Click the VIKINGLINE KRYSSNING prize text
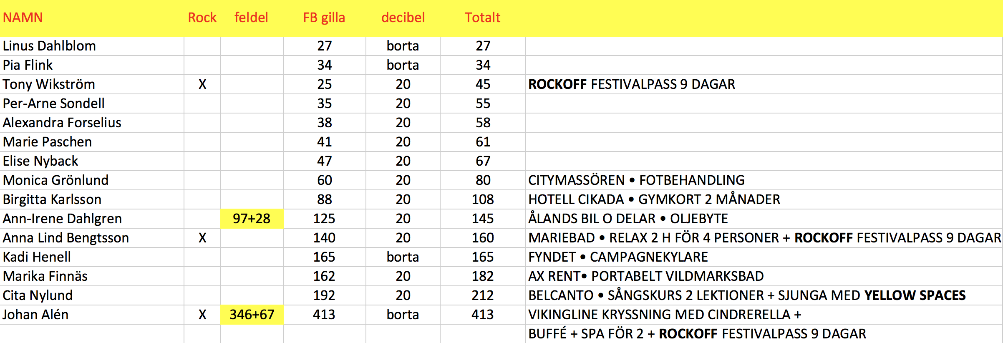Image resolution: width=1003 pixels, height=343 pixels. tap(665, 315)
